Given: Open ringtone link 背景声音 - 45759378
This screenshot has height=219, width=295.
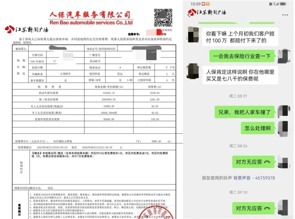Looking at the screenshot, I should 254,178.
